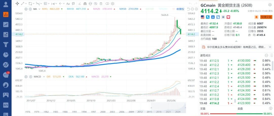This screenshot has width=274, height=116.
Task: Open the user profile icon in sidebar
Action: click(6, 4)
